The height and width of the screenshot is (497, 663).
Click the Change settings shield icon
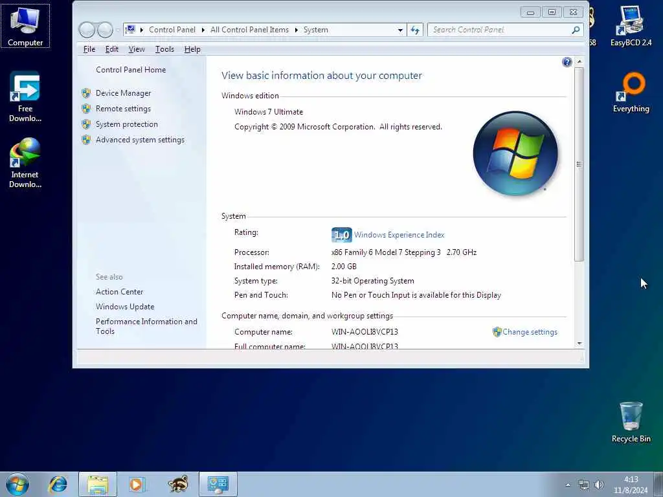coord(497,332)
